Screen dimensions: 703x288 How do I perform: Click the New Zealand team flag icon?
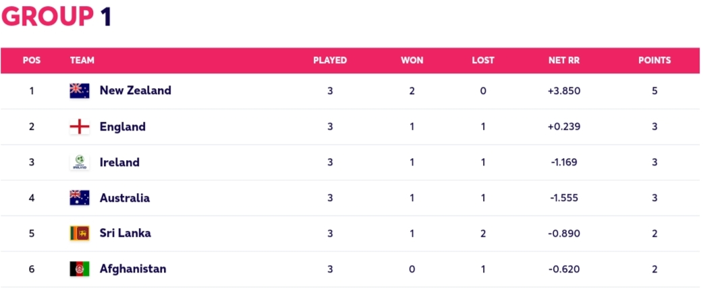(x=80, y=91)
